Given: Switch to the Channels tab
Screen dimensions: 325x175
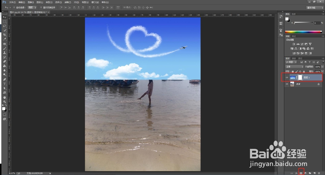Looking at the screenshot, I should point(294,58).
